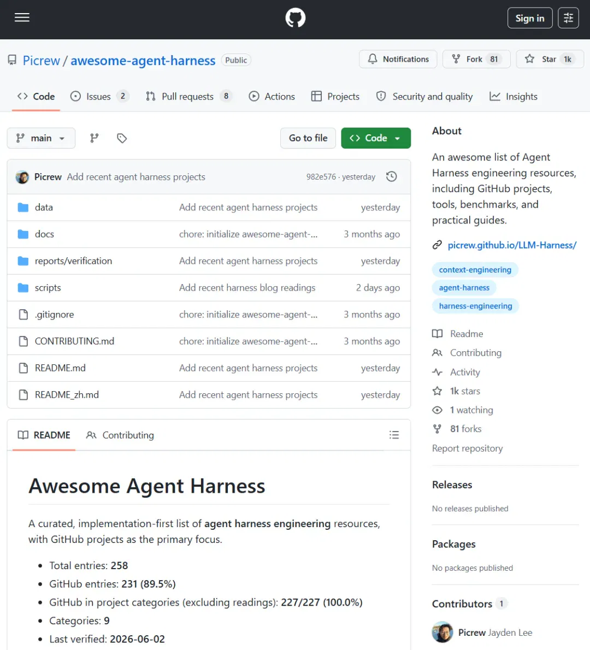The height and width of the screenshot is (650, 590).
Task: Open README_zh.md file name
Action: pyautogui.click(x=67, y=394)
